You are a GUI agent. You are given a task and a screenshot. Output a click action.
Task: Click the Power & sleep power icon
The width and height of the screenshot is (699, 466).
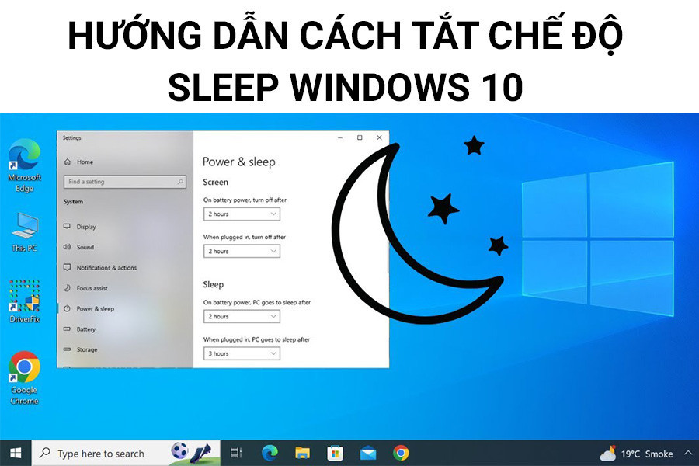click(67, 308)
